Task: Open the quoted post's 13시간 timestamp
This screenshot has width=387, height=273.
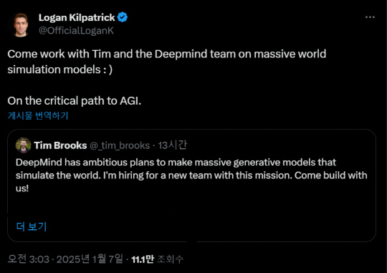Action: [172, 145]
